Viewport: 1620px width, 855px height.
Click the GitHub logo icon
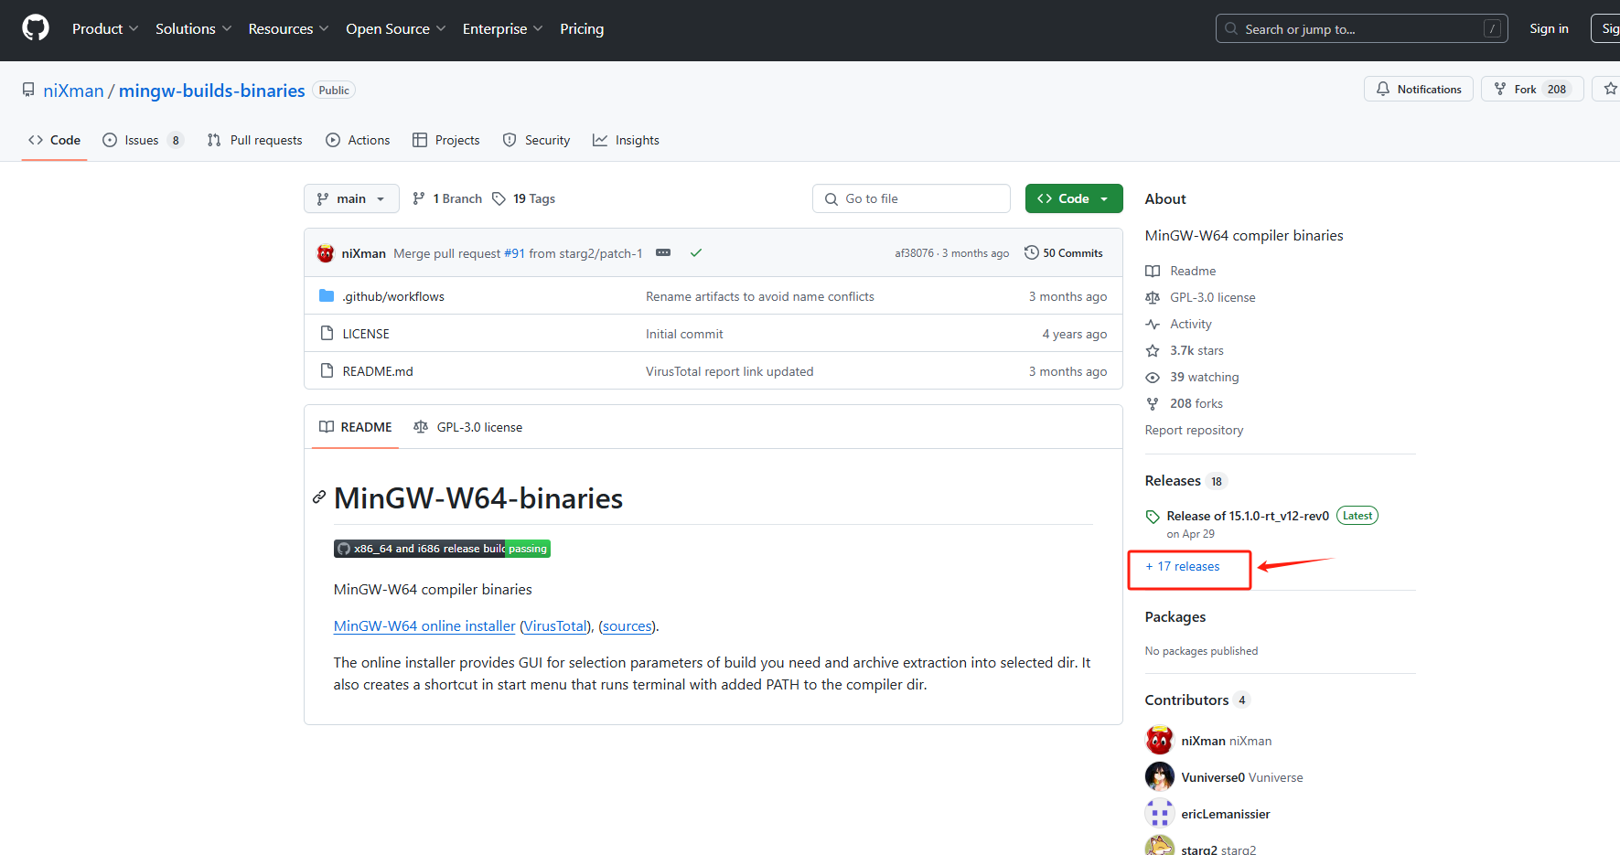(x=36, y=28)
